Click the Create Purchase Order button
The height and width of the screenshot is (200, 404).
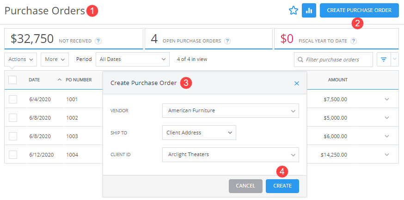pyautogui.click(x=359, y=11)
